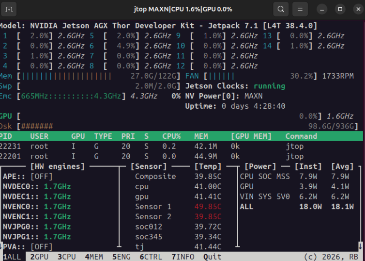Click the Composite sensor row

[x=178, y=176]
